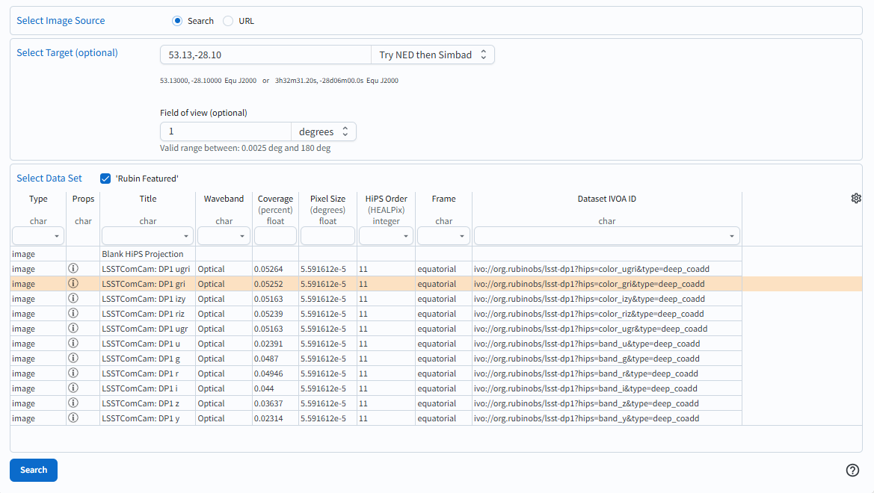This screenshot has height=493, width=874.
Task: Expand the degrees unit dropdown
Action: (x=323, y=131)
